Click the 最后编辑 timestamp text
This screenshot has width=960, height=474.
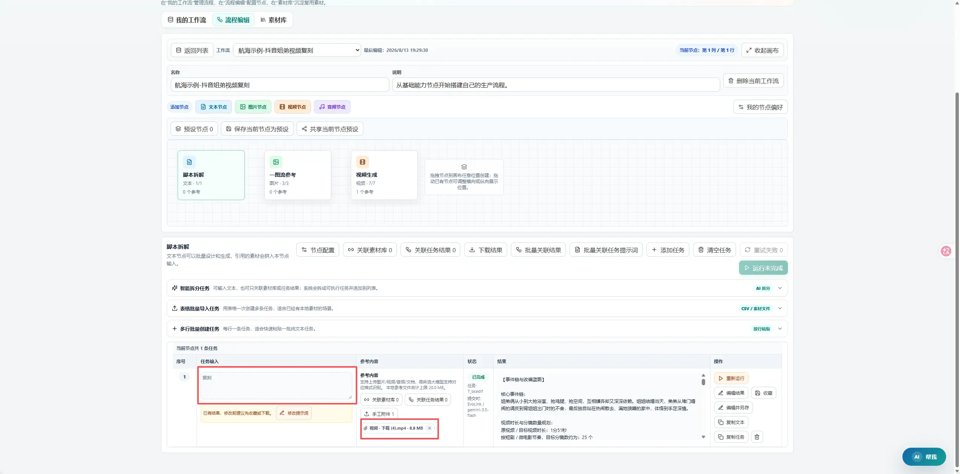[396, 50]
